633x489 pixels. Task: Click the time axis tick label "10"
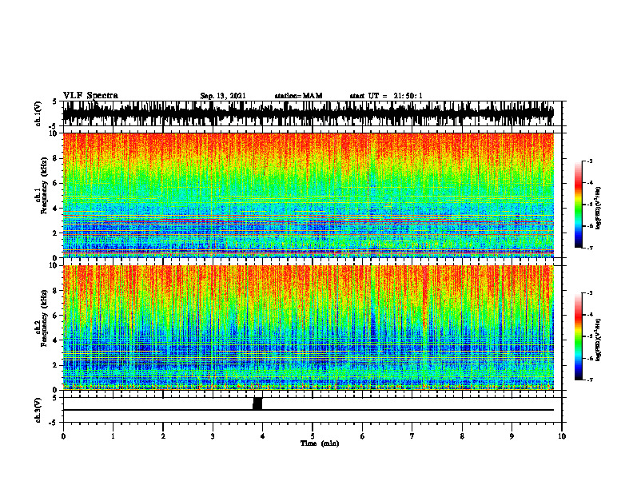click(562, 436)
